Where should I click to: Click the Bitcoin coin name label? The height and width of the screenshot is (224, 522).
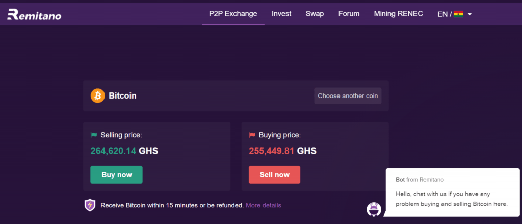pos(122,95)
